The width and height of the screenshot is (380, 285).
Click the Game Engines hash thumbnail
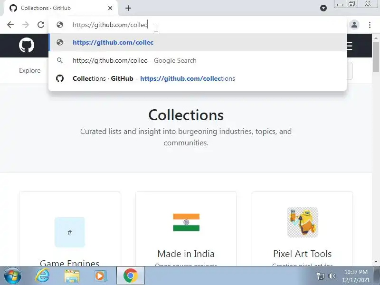pos(69,232)
